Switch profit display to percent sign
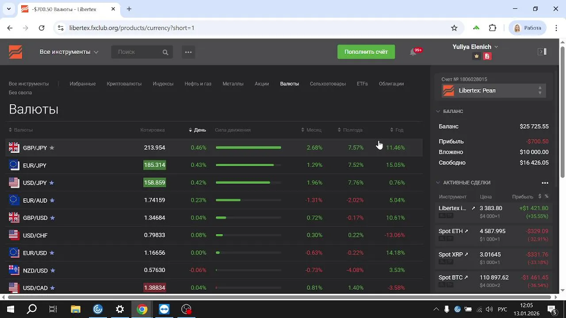 547,197
